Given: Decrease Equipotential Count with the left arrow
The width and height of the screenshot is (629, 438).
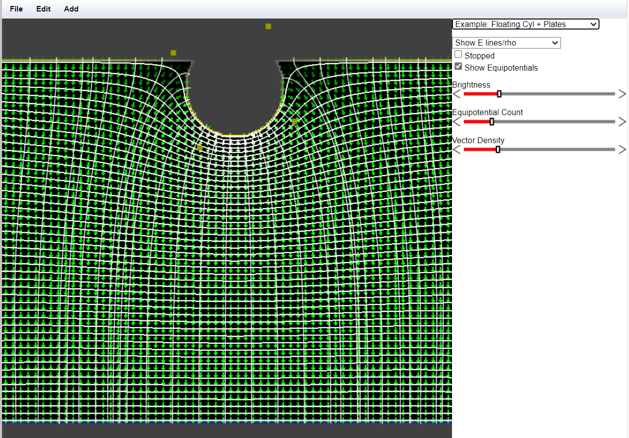Looking at the screenshot, I should click(x=457, y=122).
